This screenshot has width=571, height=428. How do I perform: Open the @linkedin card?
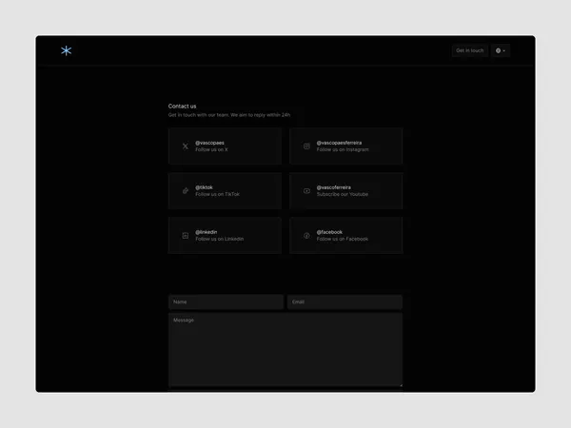(x=225, y=236)
